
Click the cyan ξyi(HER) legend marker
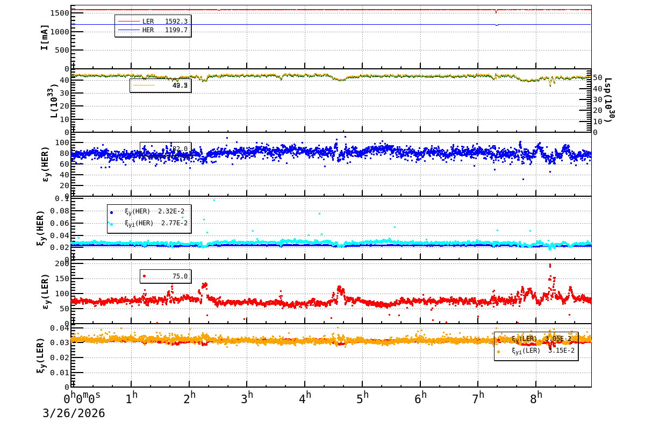(112, 224)
